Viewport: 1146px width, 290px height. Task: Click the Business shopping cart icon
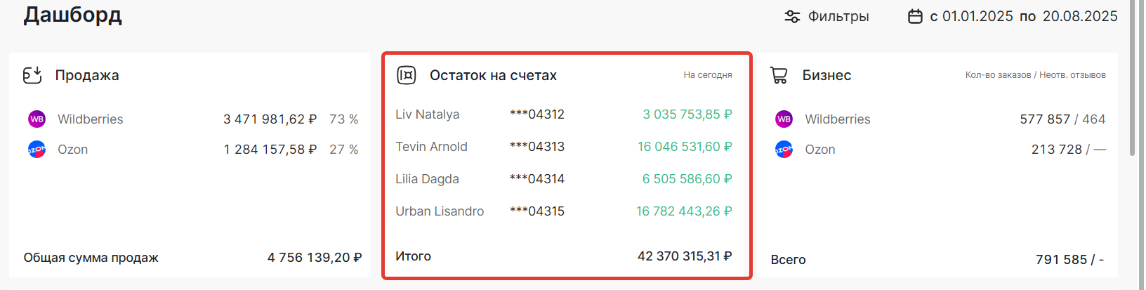(779, 75)
